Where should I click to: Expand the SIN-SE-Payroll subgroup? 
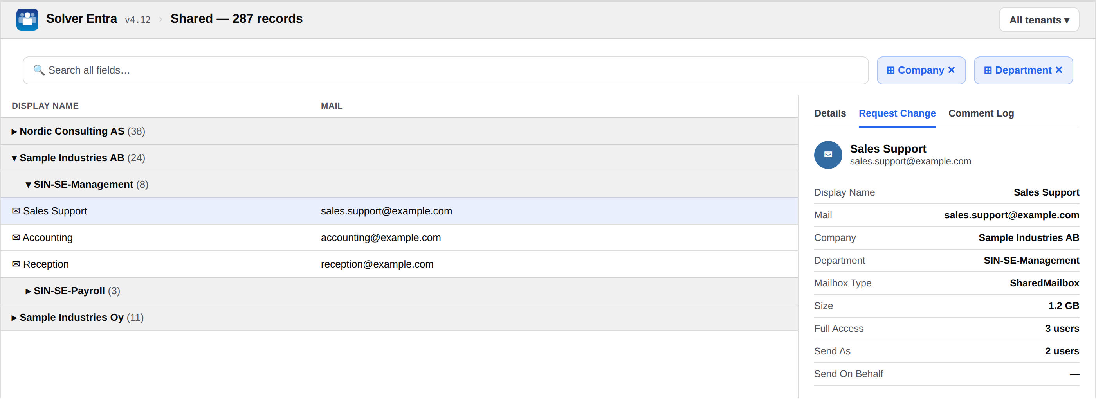tap(28, 291)
